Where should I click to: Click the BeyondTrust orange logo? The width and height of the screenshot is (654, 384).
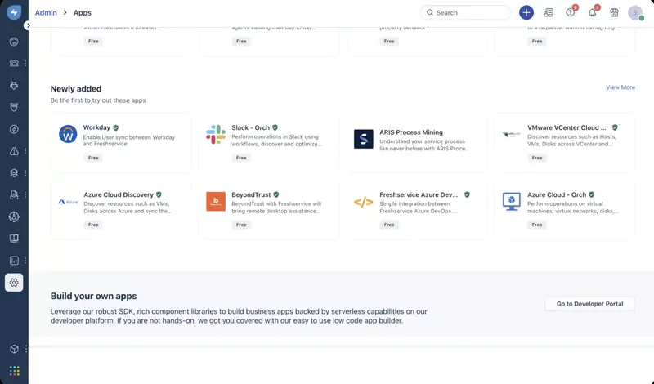pos(216,201)
